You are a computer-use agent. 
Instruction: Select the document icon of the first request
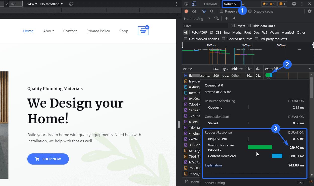click(x=186, y=75)
